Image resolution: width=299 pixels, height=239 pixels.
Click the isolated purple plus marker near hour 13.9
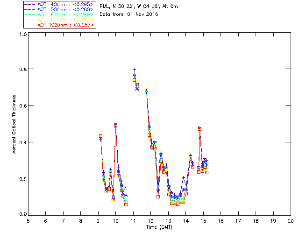tap(184, 178)
